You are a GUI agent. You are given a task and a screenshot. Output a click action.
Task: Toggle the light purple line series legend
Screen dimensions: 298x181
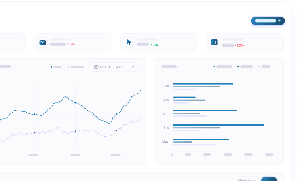point(76,67)
